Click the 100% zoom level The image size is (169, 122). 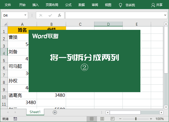point(160,119)
